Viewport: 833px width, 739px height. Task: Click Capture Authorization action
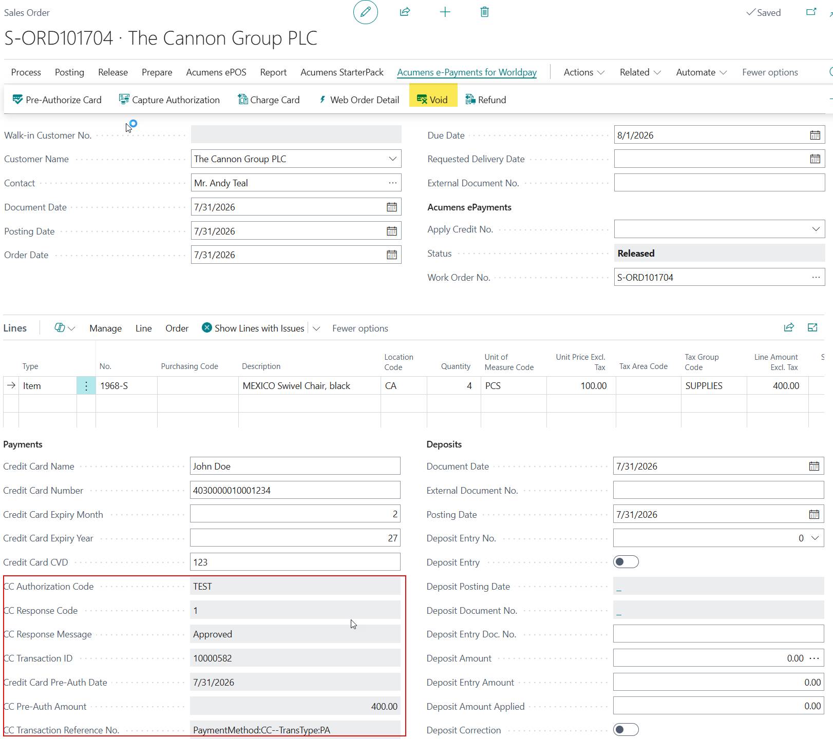(169, 100)
